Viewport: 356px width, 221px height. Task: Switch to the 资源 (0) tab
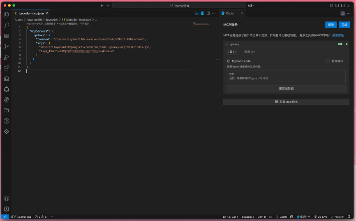coord(249,52)
